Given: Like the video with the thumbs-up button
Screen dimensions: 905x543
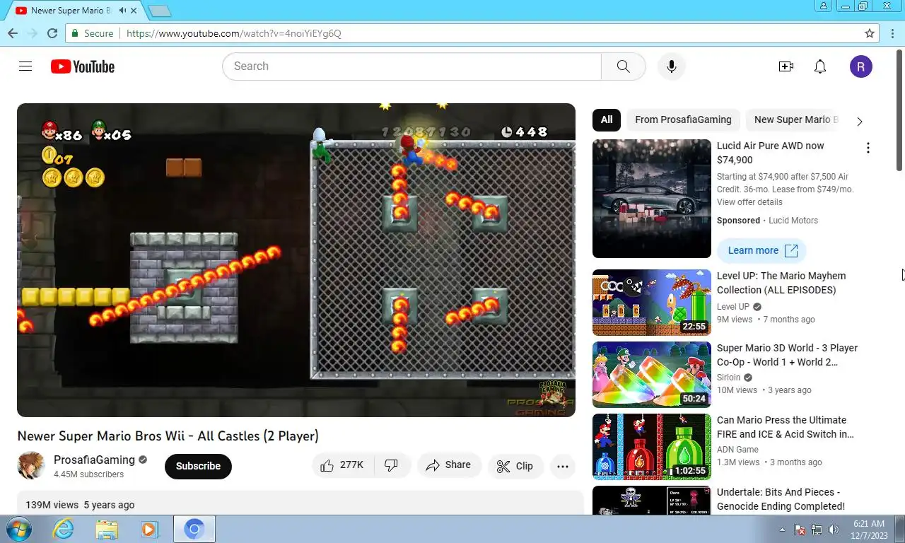Looking at the screenshot, I should (342, 465).
